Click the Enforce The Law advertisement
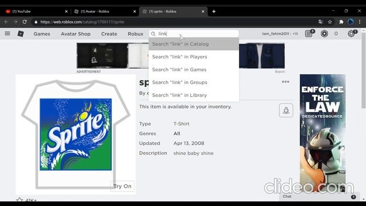 coord(323,133)
